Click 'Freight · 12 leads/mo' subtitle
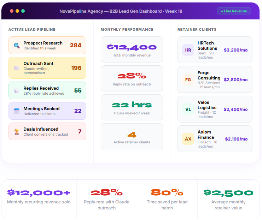The image size is (262, 220). click(207, 115)
